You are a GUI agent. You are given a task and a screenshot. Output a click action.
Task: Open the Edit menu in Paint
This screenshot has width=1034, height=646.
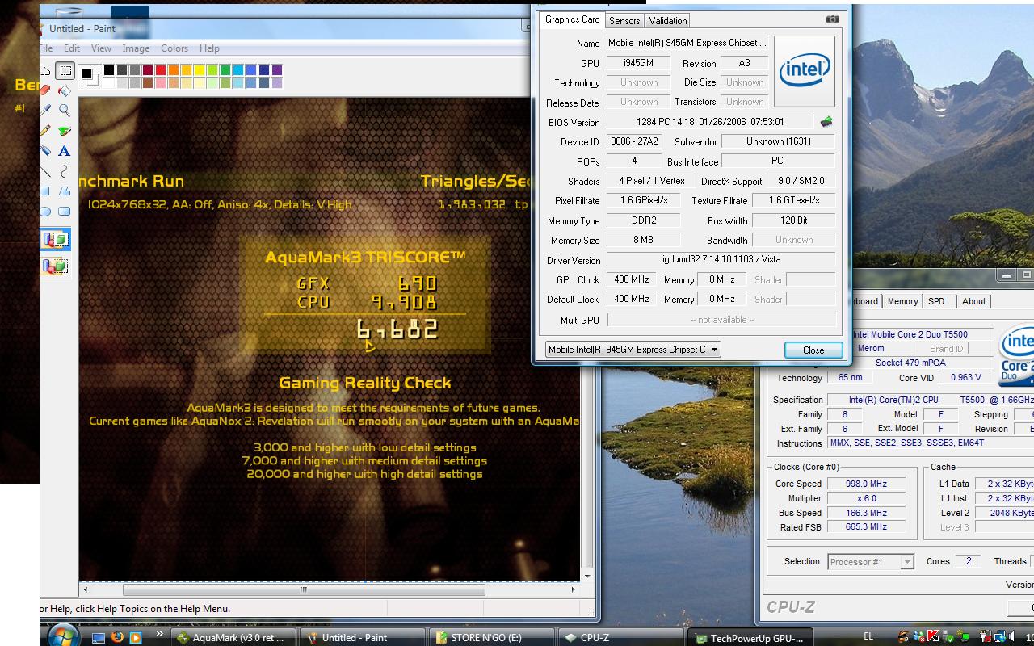pos(72,48)
